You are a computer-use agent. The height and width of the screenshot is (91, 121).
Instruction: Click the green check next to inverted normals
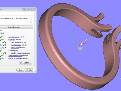1,37
